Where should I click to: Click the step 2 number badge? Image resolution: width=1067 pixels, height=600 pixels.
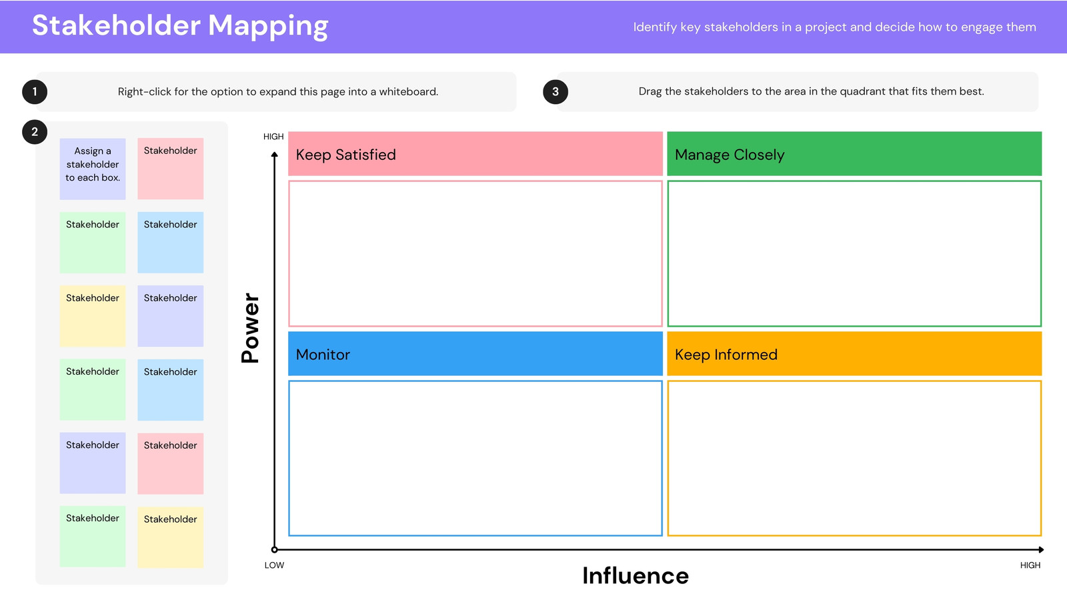pos(35,132)
